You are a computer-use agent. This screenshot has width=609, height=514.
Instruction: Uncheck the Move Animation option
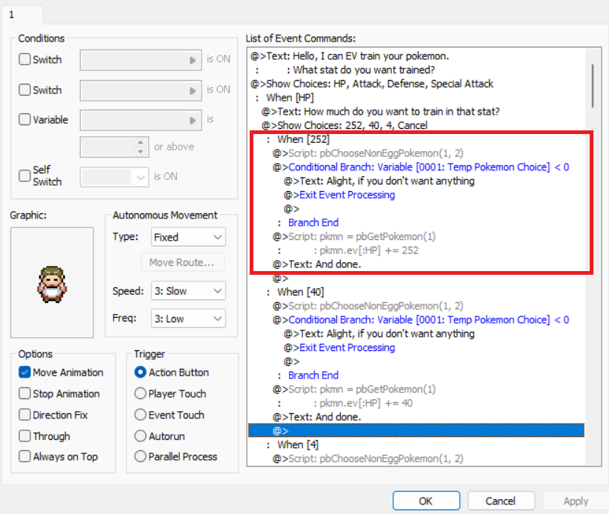(x=24, y=373)
